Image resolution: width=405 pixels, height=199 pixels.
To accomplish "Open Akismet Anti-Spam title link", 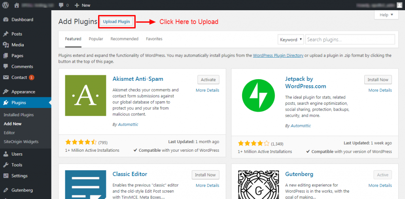I will click(x=138, y=79).
